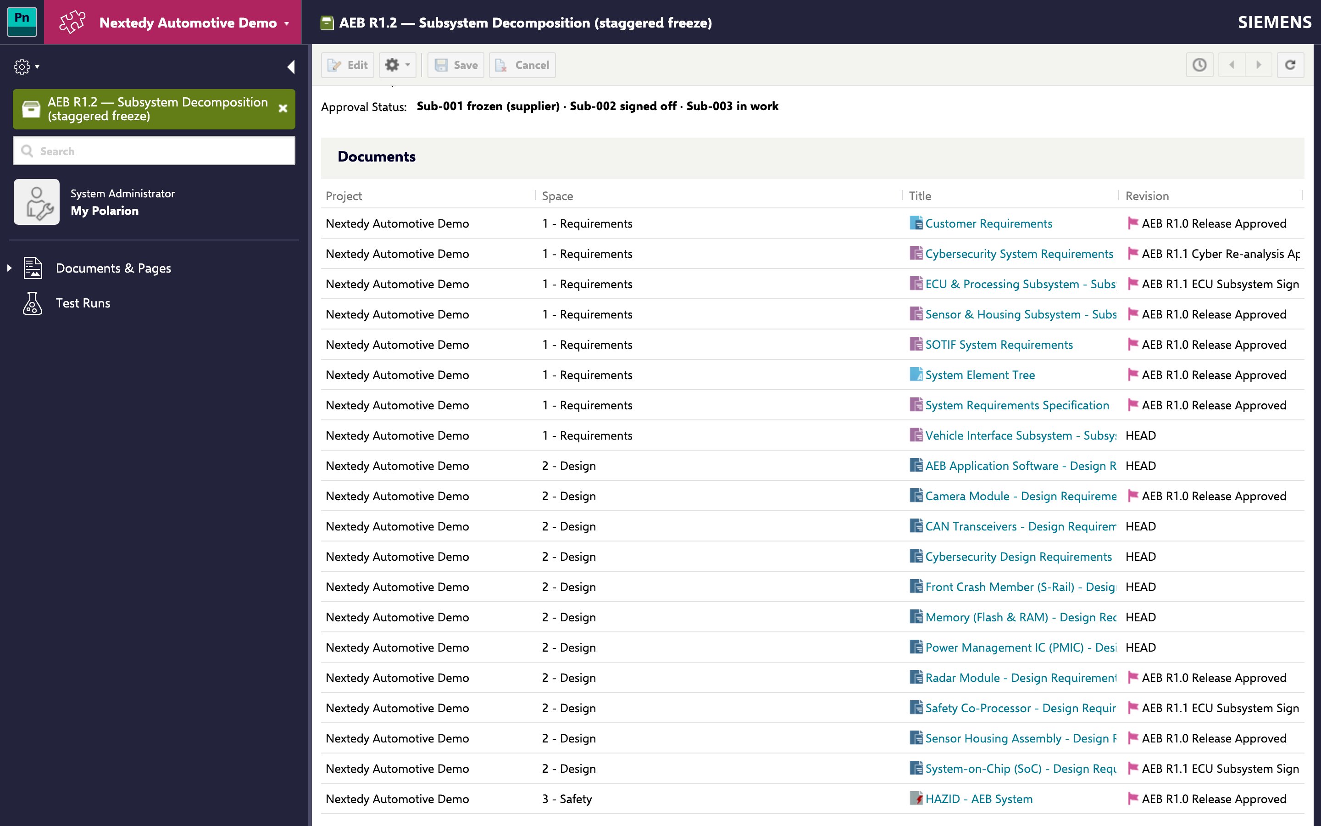
Task: Collapse the navigation sidebar with the arrow
Action: click(291, 67)
